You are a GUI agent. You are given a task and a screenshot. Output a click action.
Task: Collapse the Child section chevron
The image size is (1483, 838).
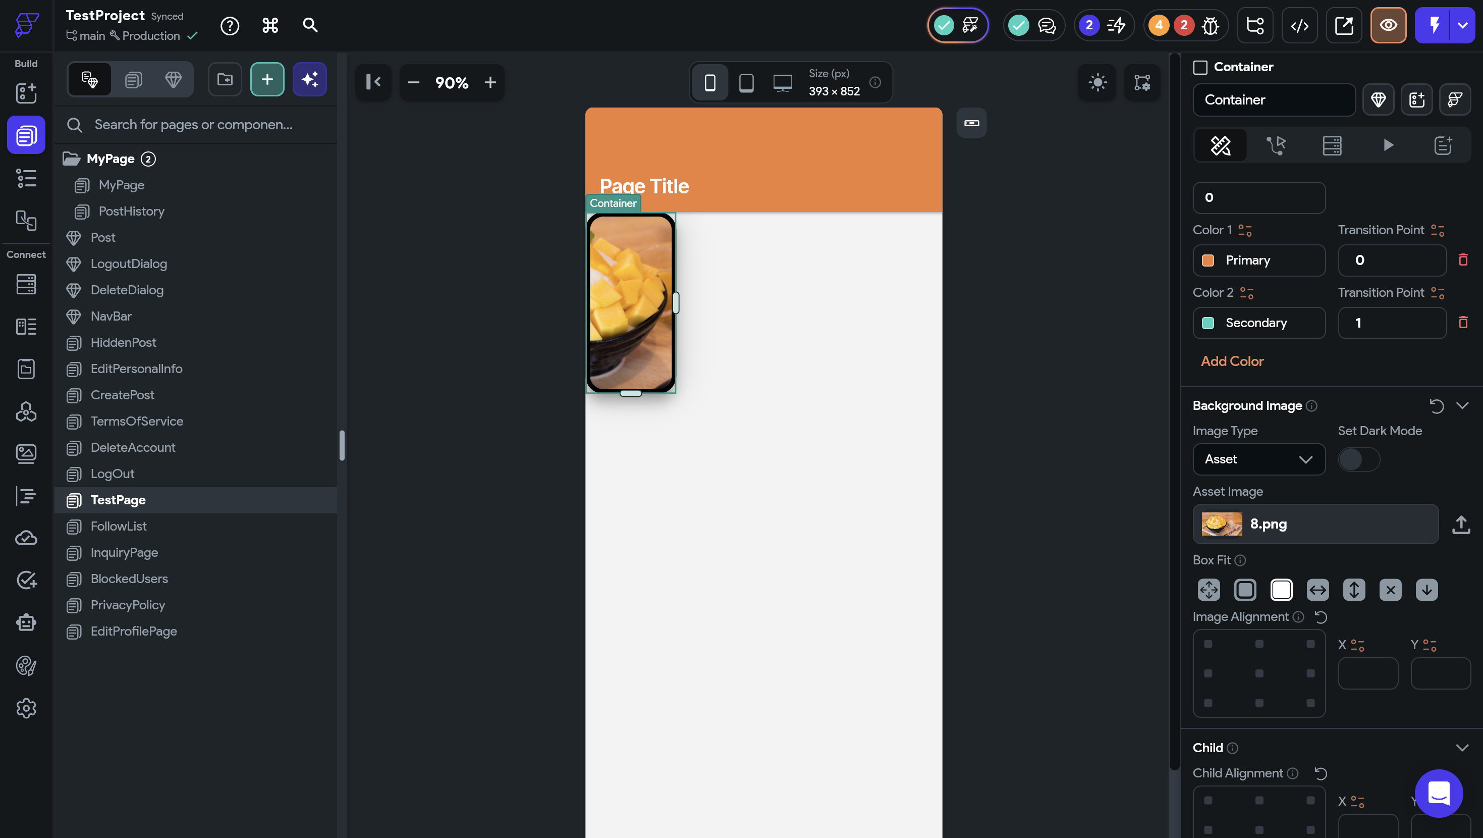click(x=1462, y=748)
